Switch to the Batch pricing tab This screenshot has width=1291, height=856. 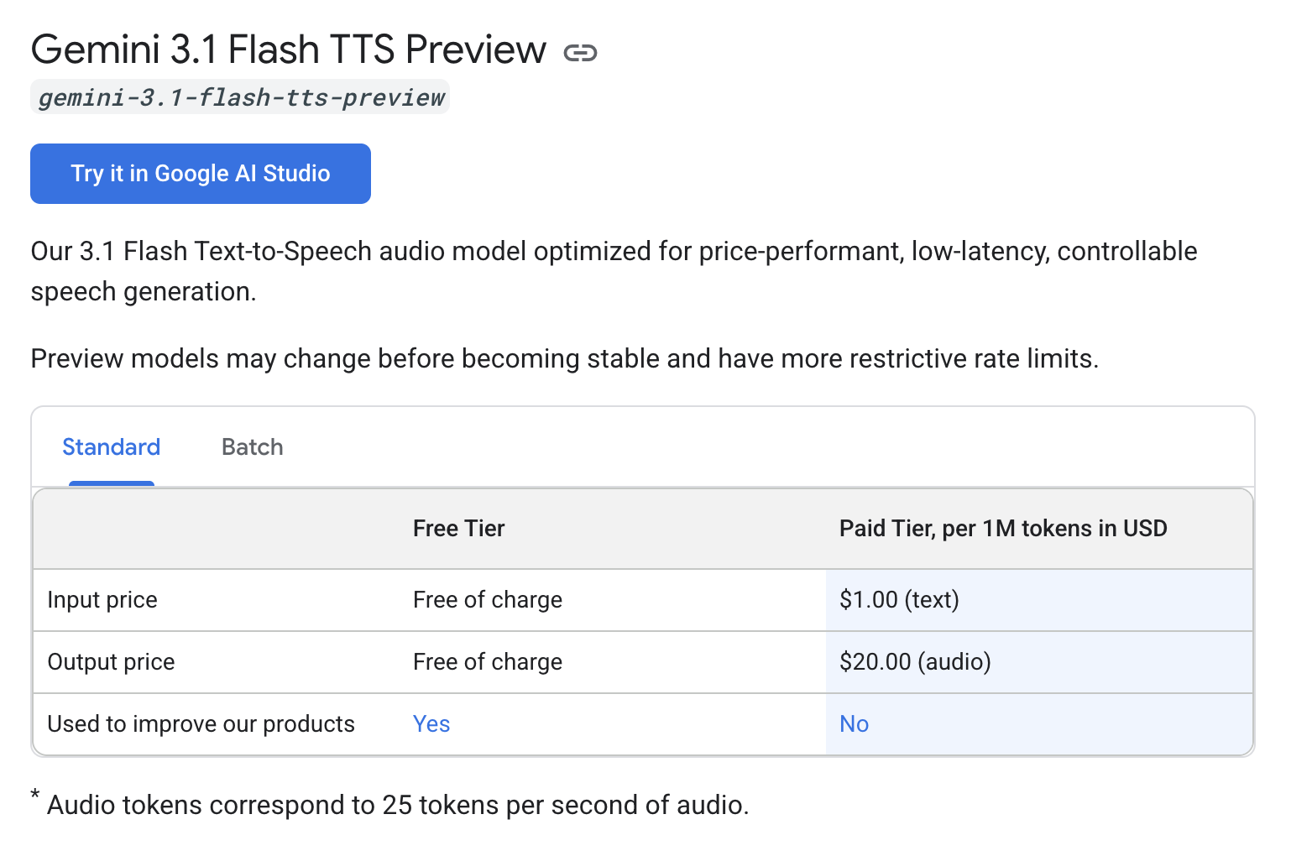[x=252, y=446]
